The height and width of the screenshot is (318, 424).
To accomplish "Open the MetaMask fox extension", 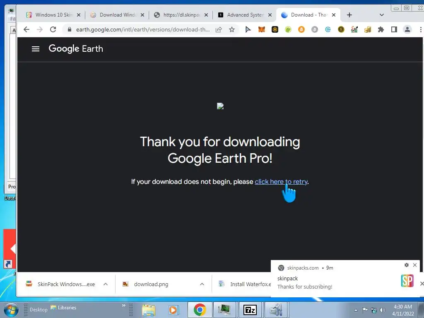I will tap(262, 29).
